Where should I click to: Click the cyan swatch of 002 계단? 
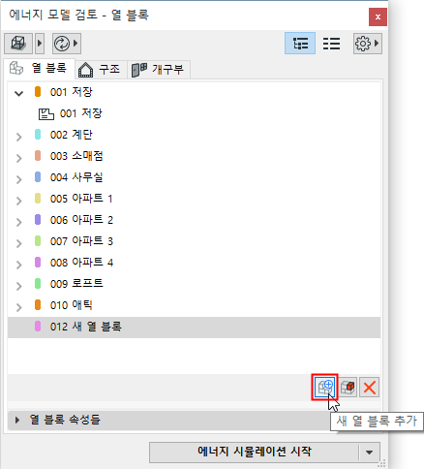pyautogui.click(x=38, y=135)
